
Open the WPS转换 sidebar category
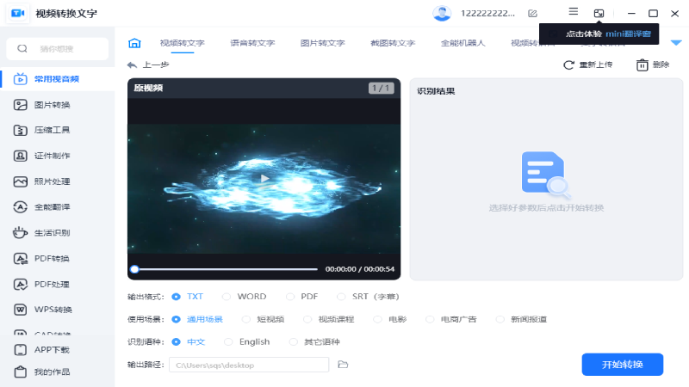coord(57,310)
